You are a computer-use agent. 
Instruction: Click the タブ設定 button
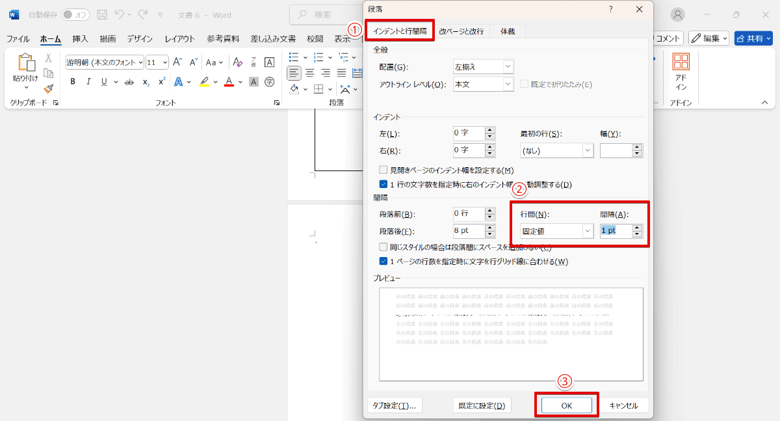pyautogui.click(x=395, y=405)
